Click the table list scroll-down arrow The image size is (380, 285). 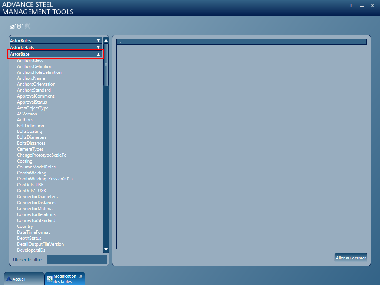pos(106,250)
